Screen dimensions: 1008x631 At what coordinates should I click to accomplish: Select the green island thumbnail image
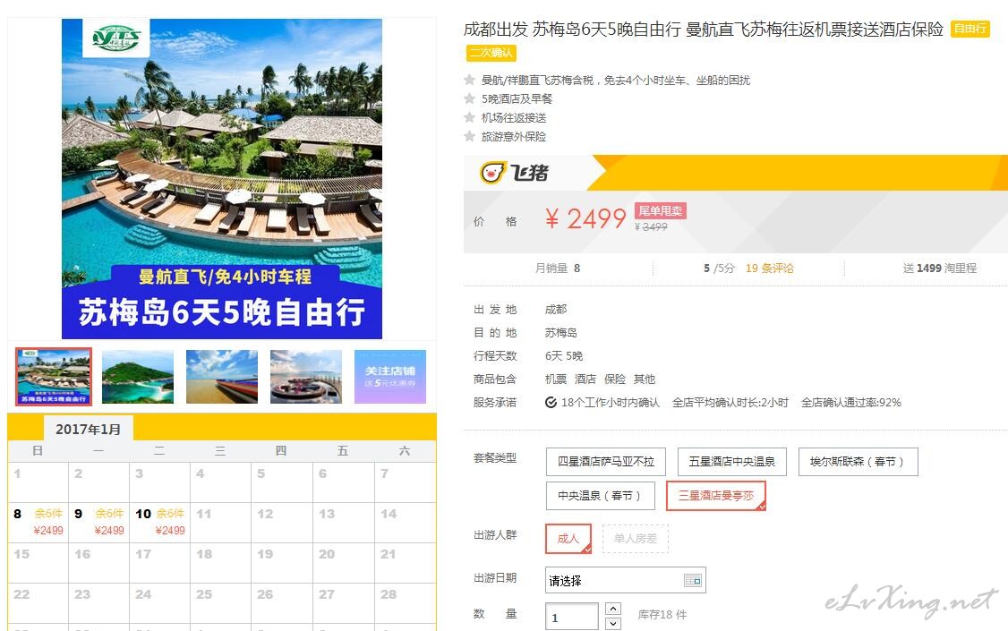pyautogui.click(x=138, y=377)
